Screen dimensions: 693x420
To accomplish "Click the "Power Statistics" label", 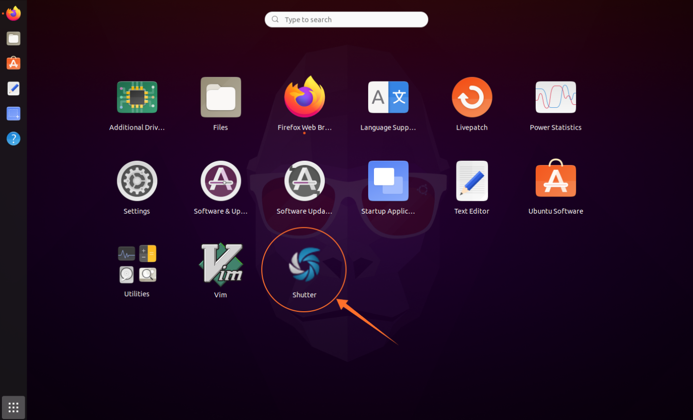I will coord(556,127).
